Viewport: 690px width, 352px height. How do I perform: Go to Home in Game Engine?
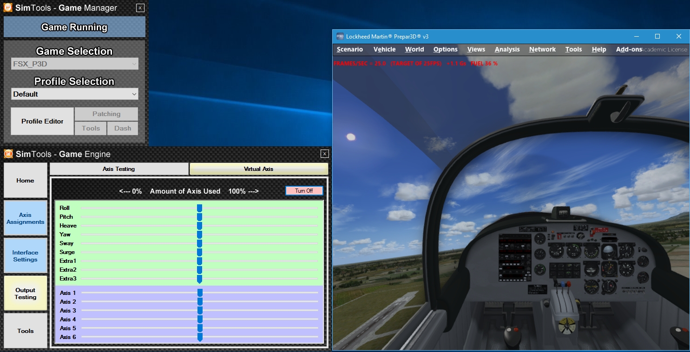(x=26, y=180)
